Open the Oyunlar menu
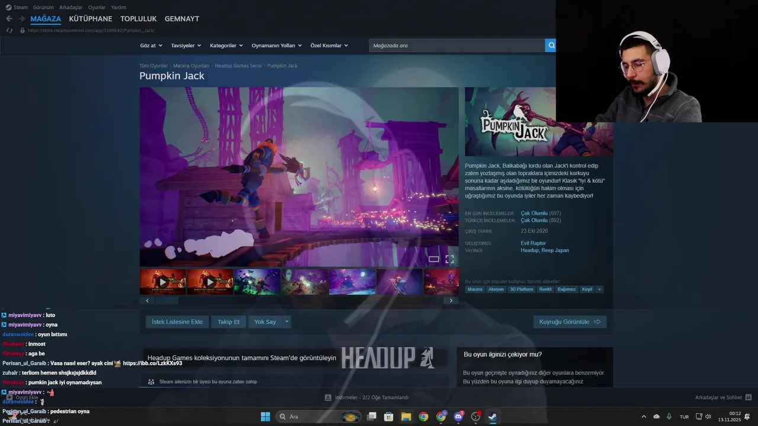The height and width of the screenshot is (426, 758). (x=97, y=7)
